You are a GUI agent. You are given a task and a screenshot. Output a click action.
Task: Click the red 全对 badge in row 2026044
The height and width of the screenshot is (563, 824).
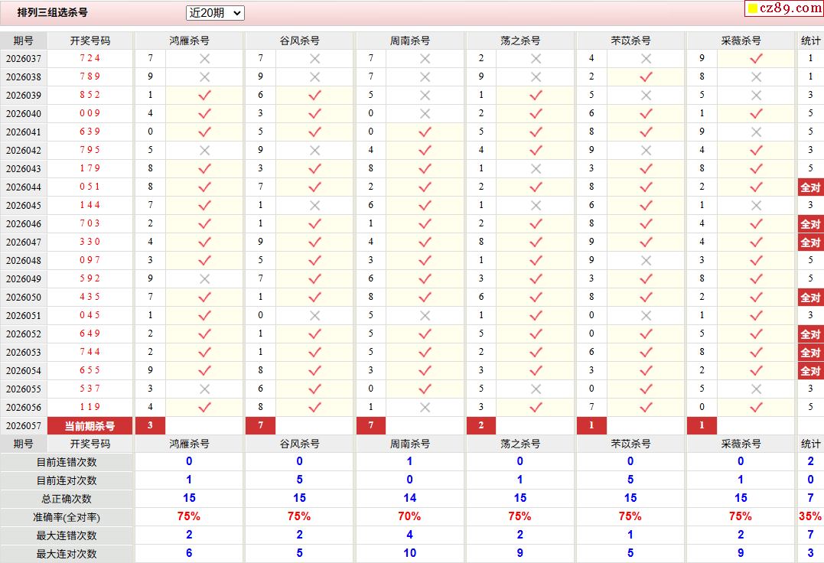point(810,187)
